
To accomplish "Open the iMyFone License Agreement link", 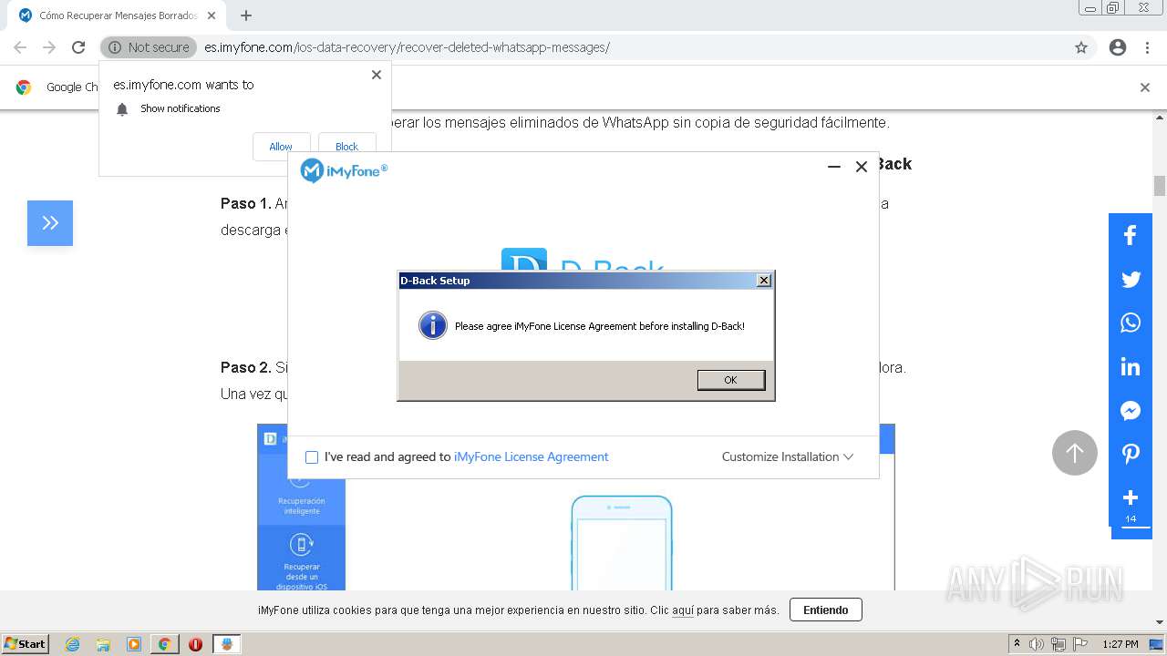I will point(531,457).
